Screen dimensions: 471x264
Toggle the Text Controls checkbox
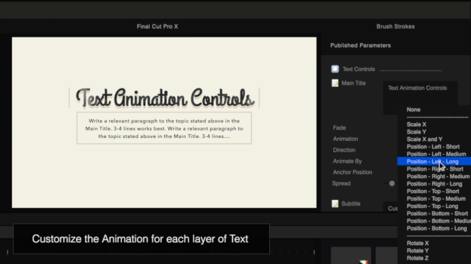pyautogui.click(x=335, y=69)
